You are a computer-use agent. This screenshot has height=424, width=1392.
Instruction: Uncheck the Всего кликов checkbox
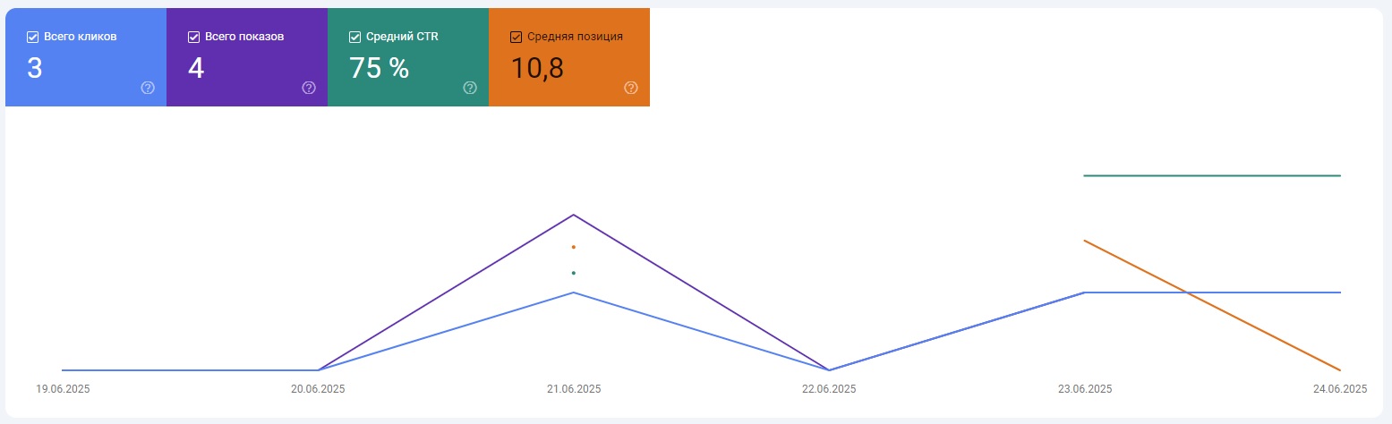[32, 37]
